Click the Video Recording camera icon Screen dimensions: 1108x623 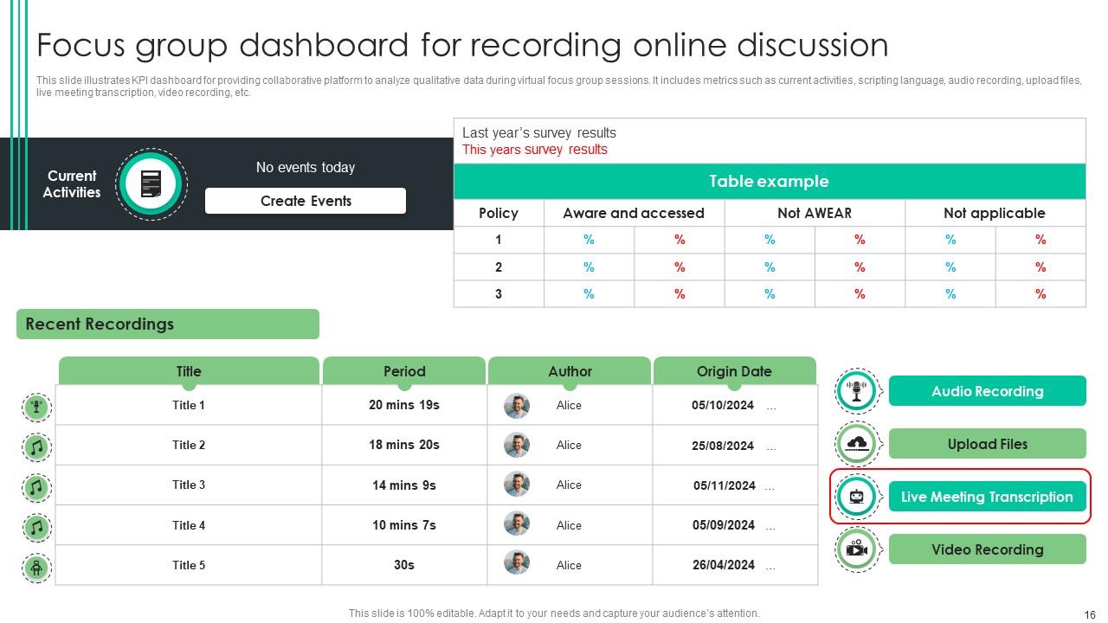pyautogui.click(x=857, y=549)
